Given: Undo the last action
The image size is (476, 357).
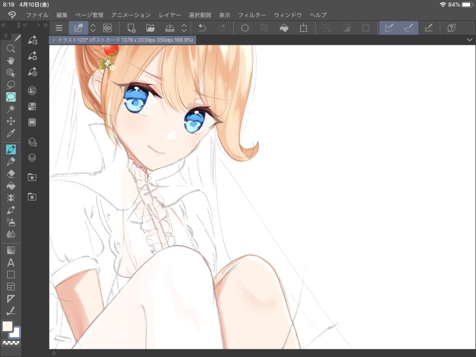Looking at the screenshot, I should (x=202, y=28).
